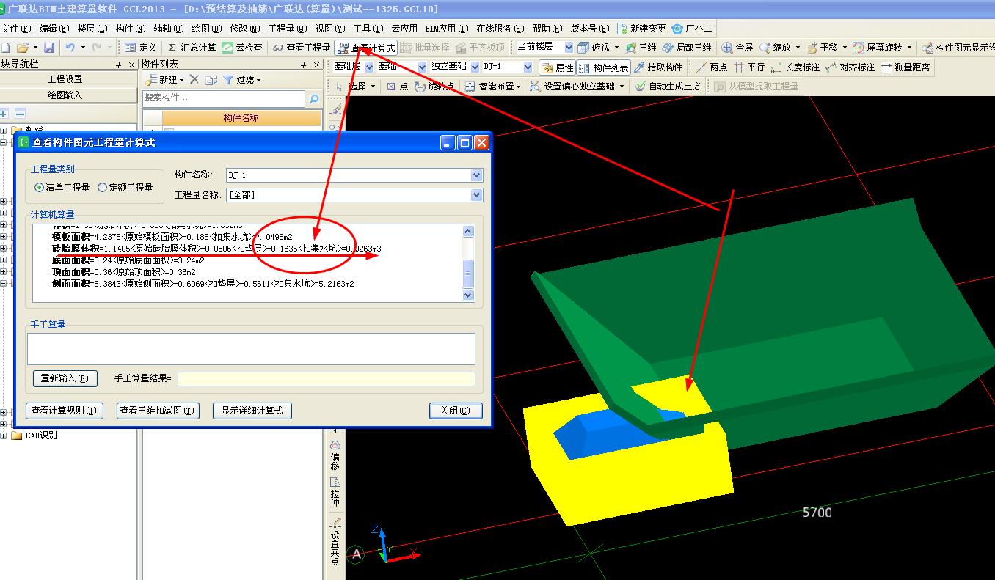This screenshot has height=580, width=995.
Task: Open the 编辑(E) menu
Action: coord(54,29)
